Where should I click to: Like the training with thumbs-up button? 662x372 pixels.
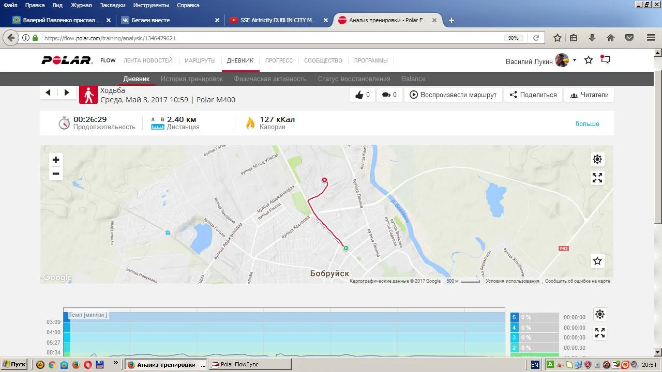click(362, 95)
